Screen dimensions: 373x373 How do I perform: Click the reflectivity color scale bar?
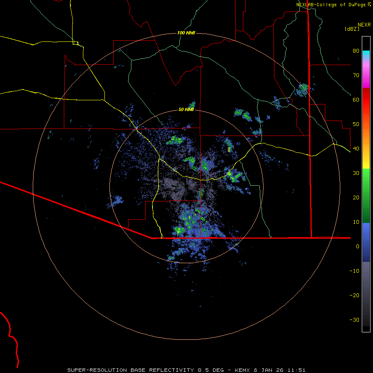click(366, 184)
